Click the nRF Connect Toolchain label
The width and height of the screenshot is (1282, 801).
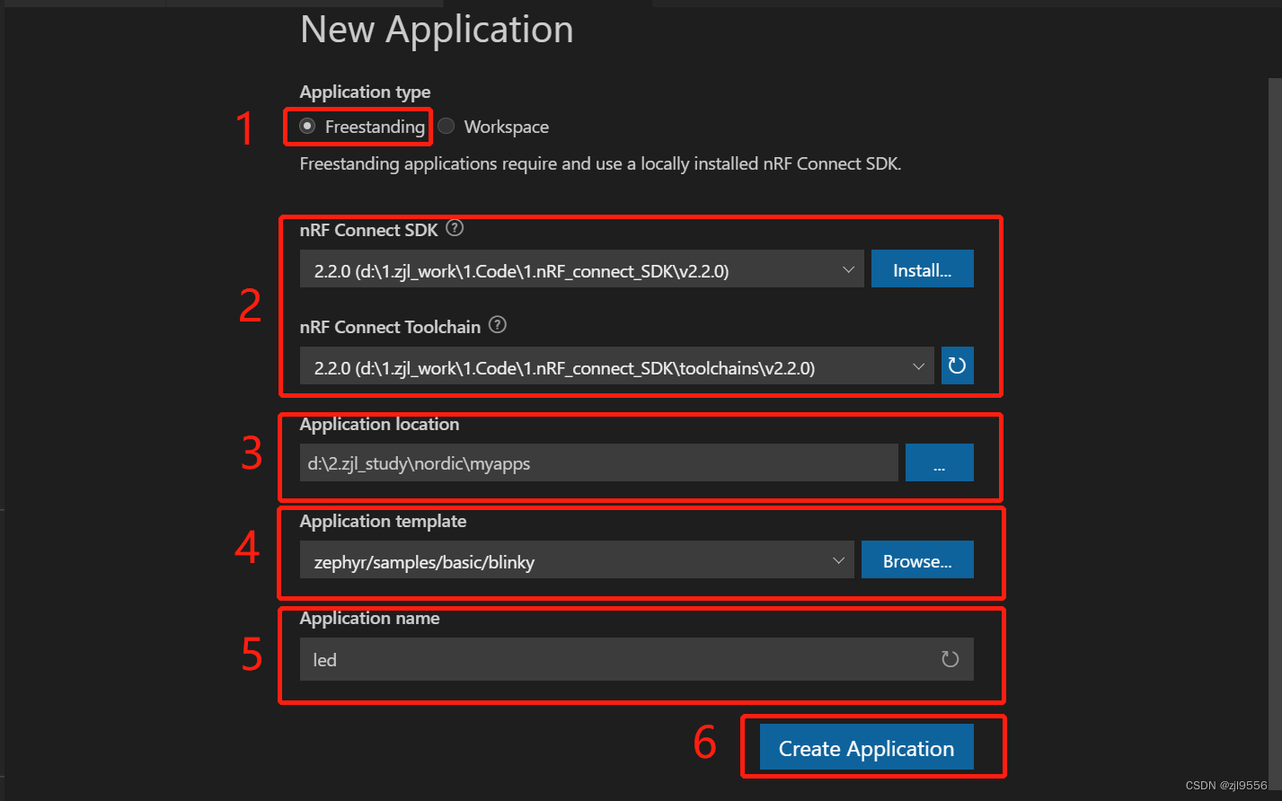[390, 327]
